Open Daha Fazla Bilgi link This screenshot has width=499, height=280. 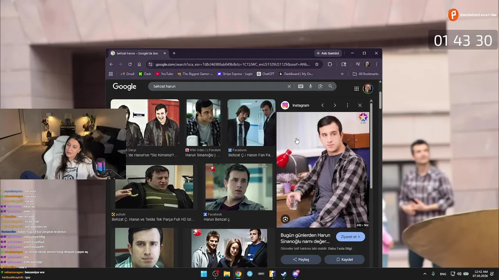[340, 248]
